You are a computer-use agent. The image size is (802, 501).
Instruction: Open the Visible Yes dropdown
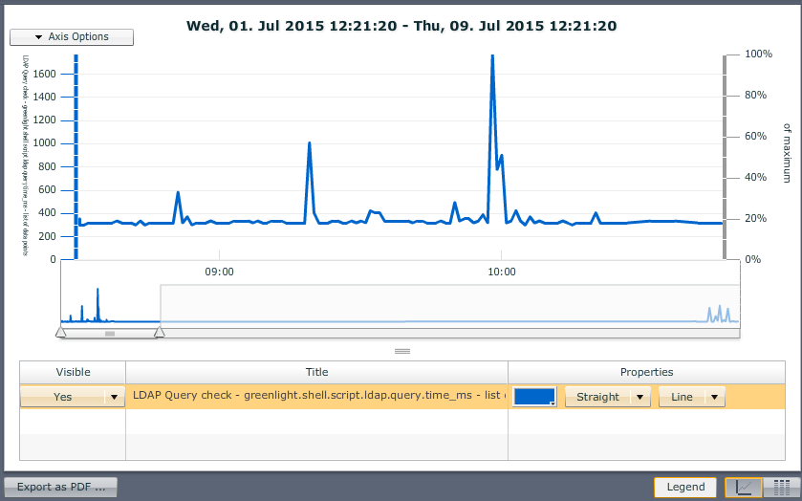point(114,397)
